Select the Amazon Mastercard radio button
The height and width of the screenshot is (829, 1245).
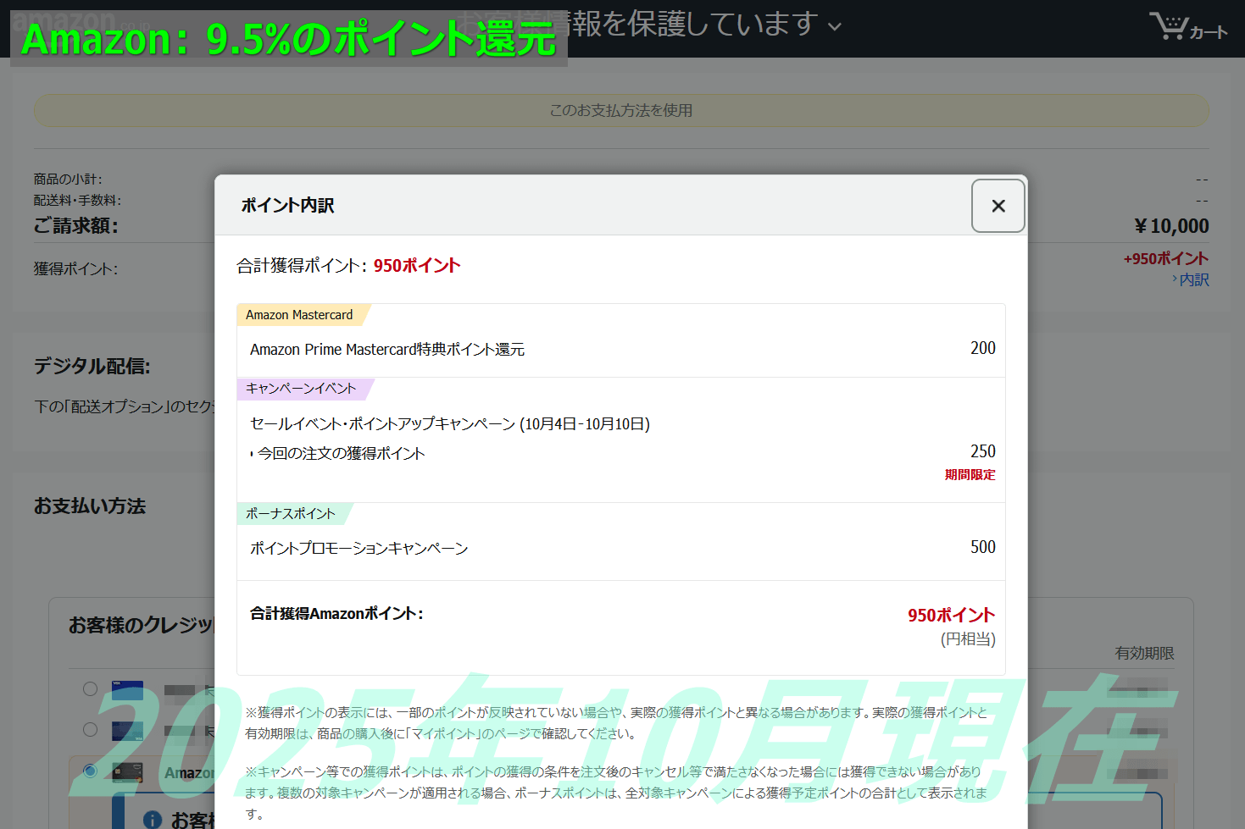(90, 771)
